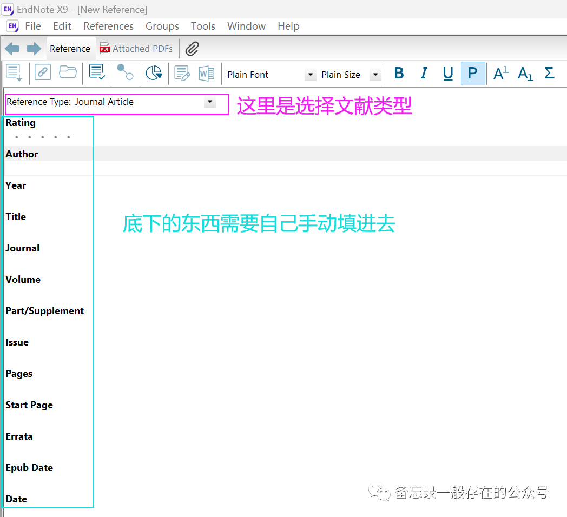Viewport: 567px width, 517px height.
Task: Open the File menu
Action: tap(33, 26)
